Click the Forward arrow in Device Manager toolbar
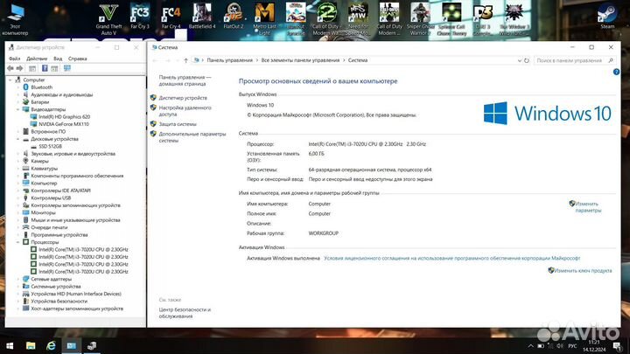630x354 pixels. 19,68
